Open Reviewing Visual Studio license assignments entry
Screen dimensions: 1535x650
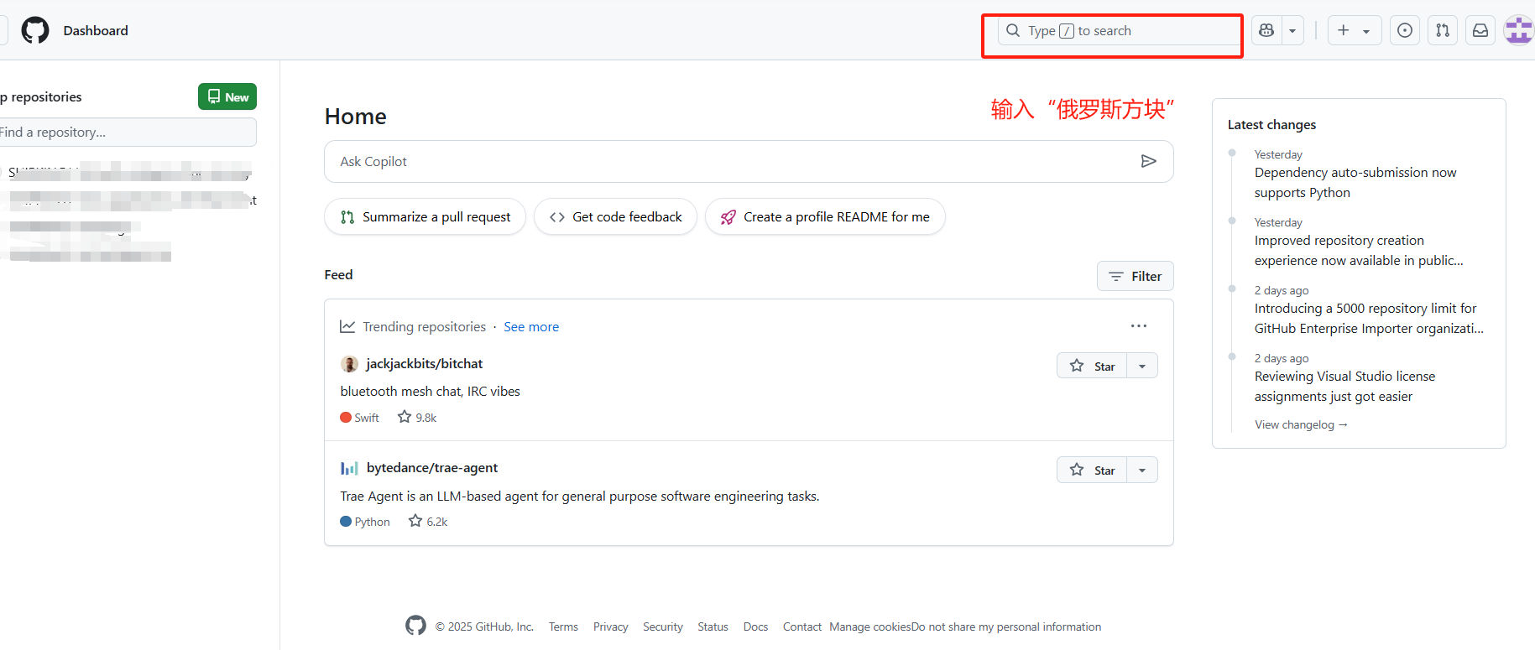click(1344, 386)
